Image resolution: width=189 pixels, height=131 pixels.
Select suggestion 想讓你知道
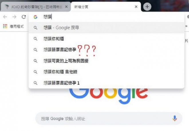(x=106, y=39)
